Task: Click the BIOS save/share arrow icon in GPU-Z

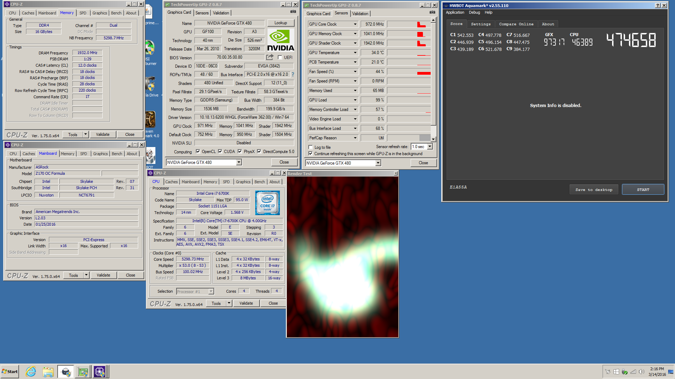Action: 270,57
